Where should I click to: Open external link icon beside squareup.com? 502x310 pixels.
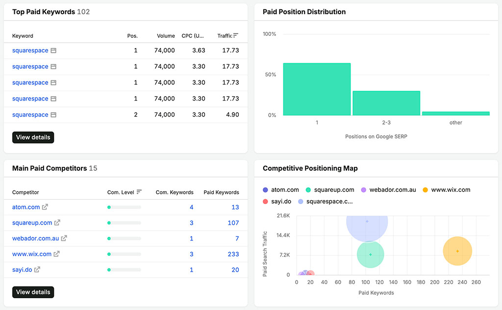click(x=57, y=223)
